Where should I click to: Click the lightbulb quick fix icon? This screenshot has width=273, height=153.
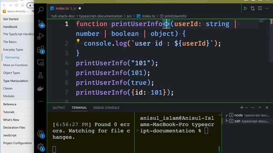coord(78,41)
